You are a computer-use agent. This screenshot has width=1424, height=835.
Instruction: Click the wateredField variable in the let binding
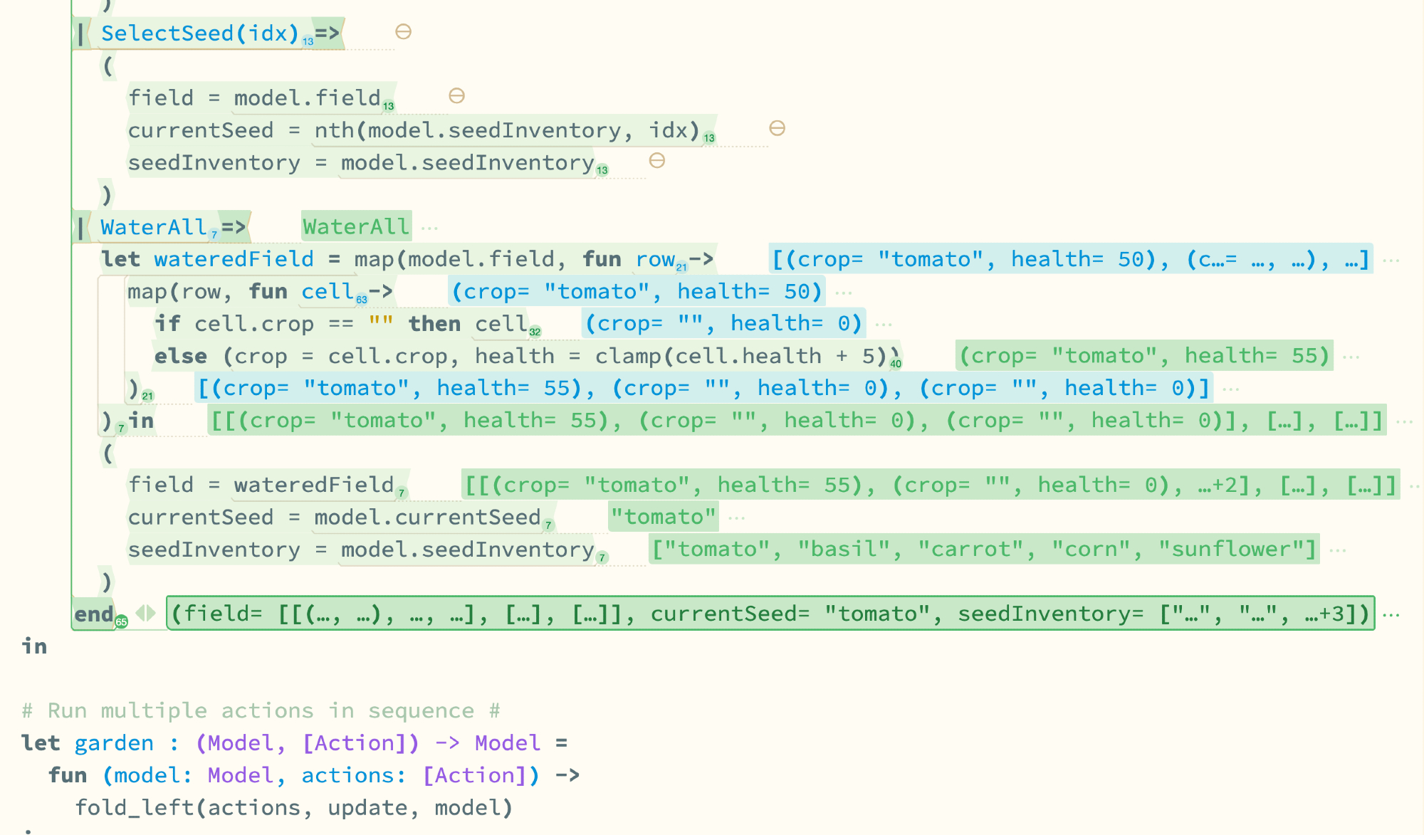(x=234, y=259)
